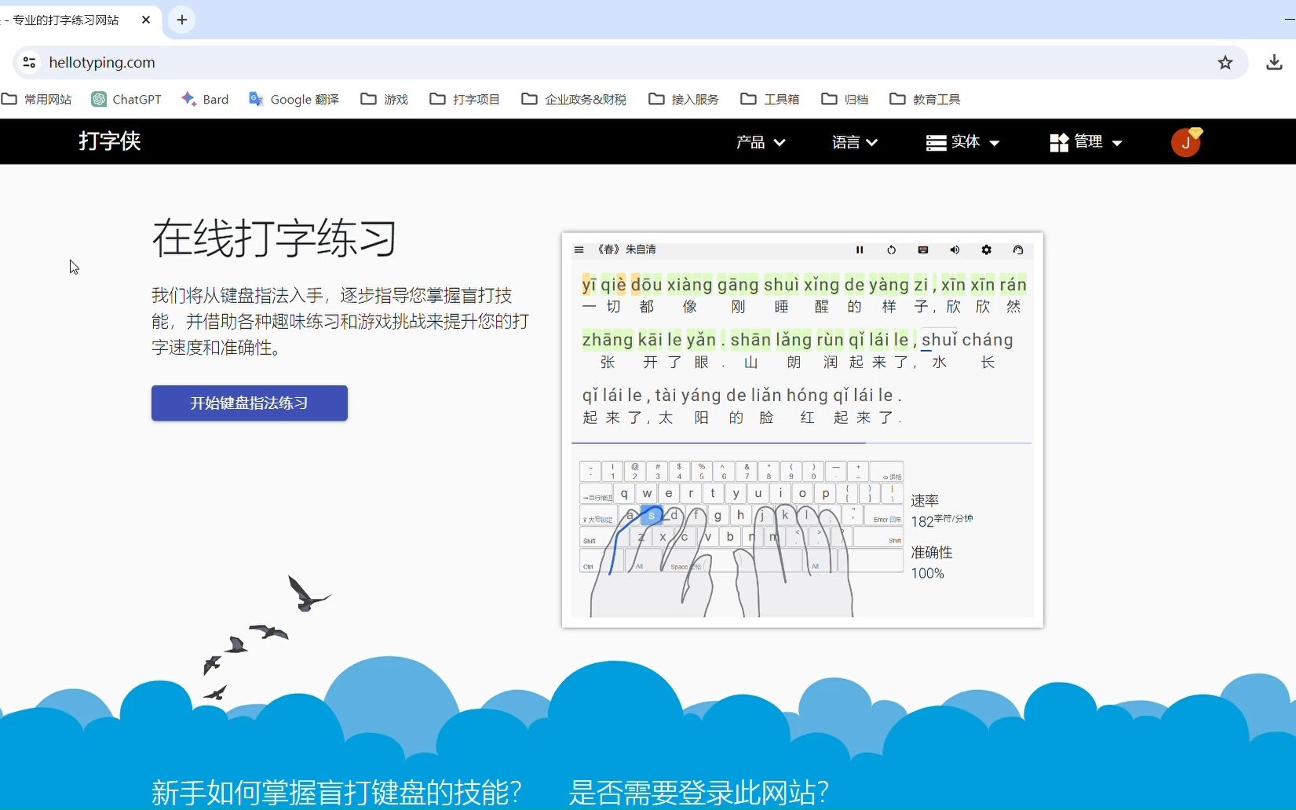This screenshot has height=810, width=1296.
Task: Open the hamburger menu beside 《春》朱自清
Action: [x=579, y=250]
